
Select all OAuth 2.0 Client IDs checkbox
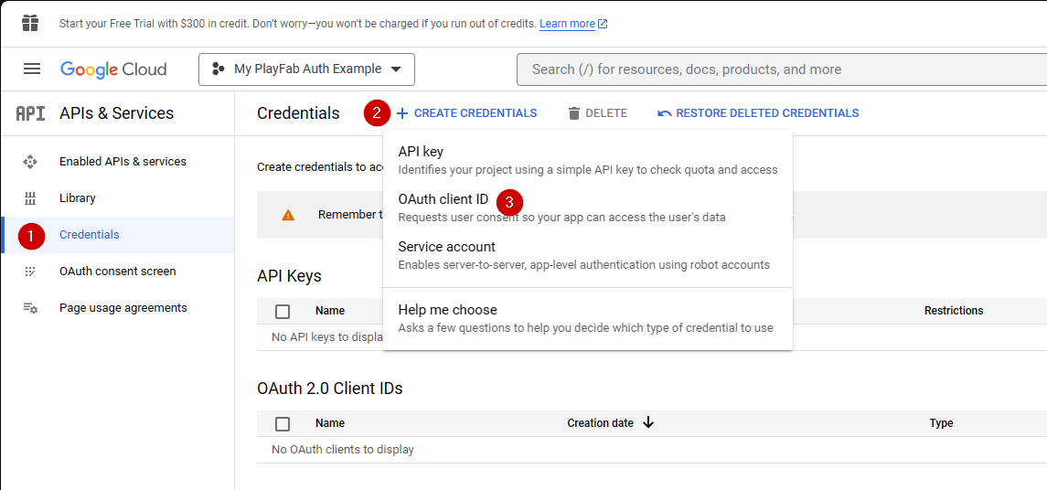(x=283, y=424)
